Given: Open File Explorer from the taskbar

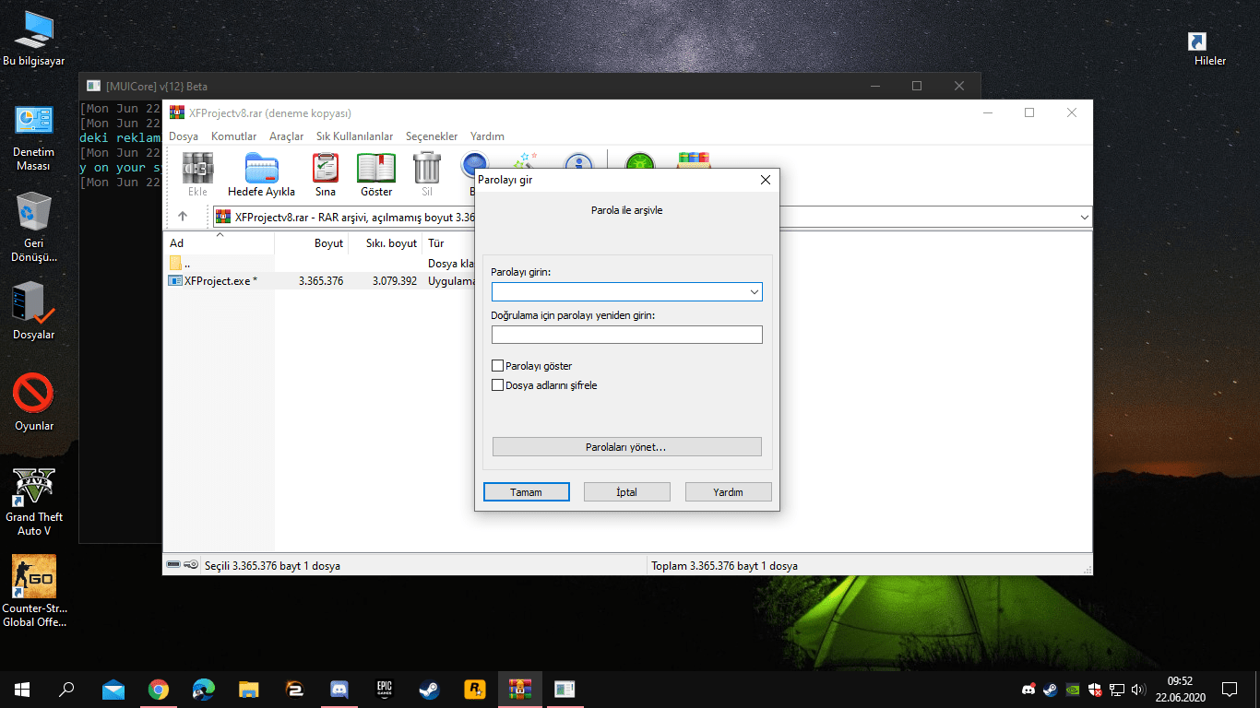Looking at the screenshot, I should click(249, 689).
